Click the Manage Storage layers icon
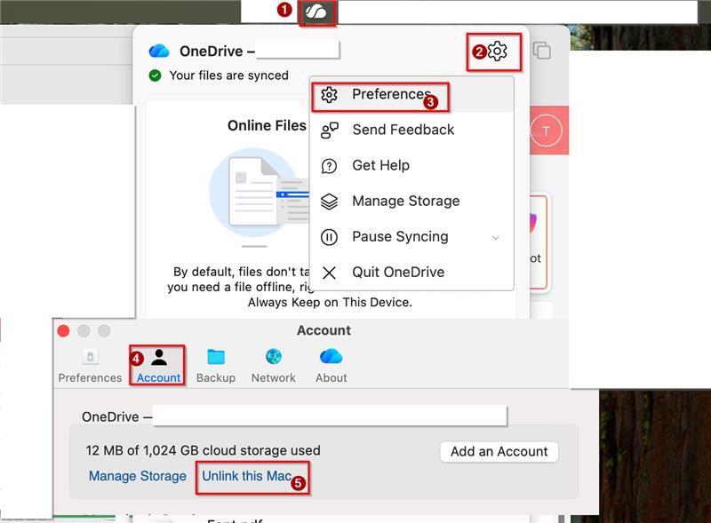 329,202
